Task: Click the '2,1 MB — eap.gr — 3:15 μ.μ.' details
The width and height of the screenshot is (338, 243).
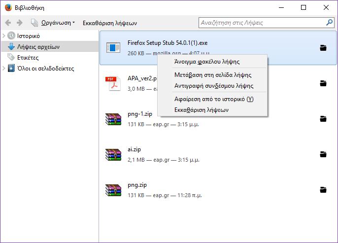Action: 164,160
